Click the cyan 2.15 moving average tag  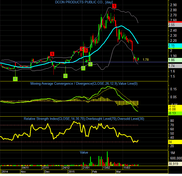point(175,45)
